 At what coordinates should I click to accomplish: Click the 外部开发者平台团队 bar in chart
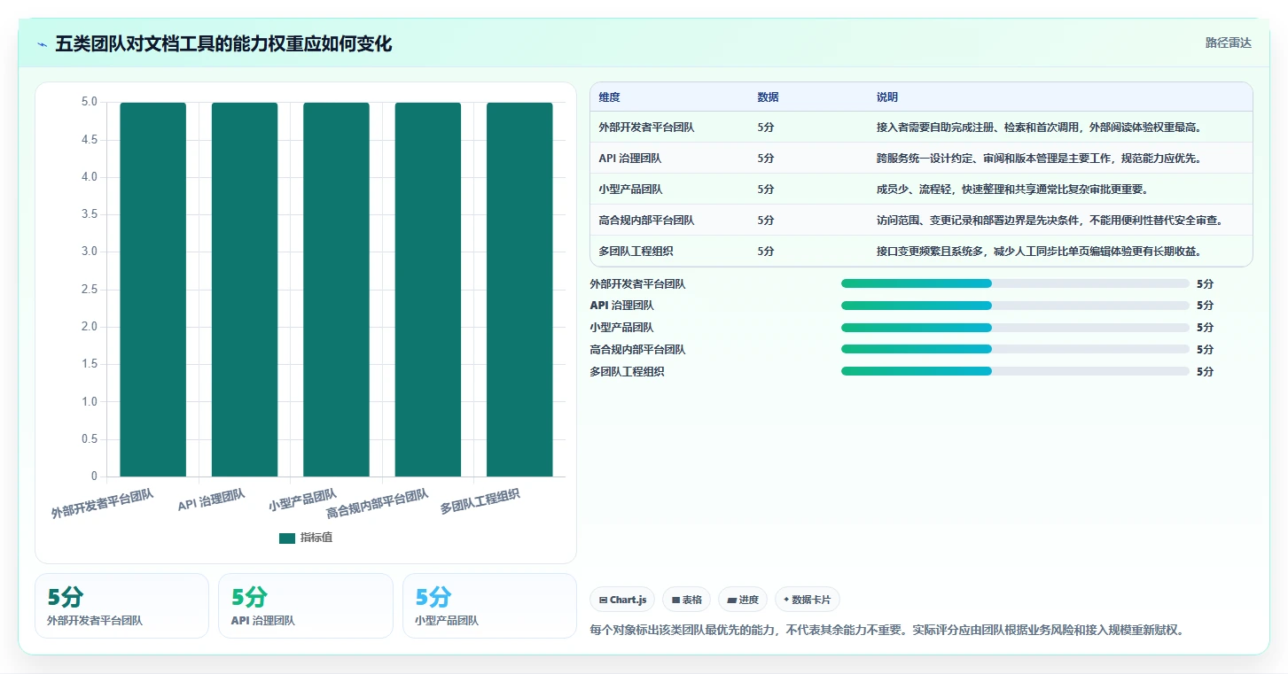coord(153,290)
